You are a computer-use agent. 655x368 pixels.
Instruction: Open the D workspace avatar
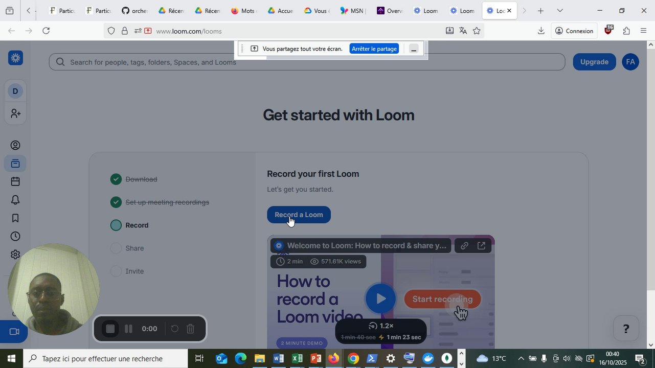tap(15, 91)
